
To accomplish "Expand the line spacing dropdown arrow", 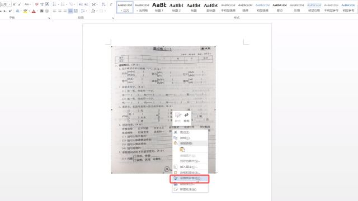I will pyautogui.click(x=86, y=11).
